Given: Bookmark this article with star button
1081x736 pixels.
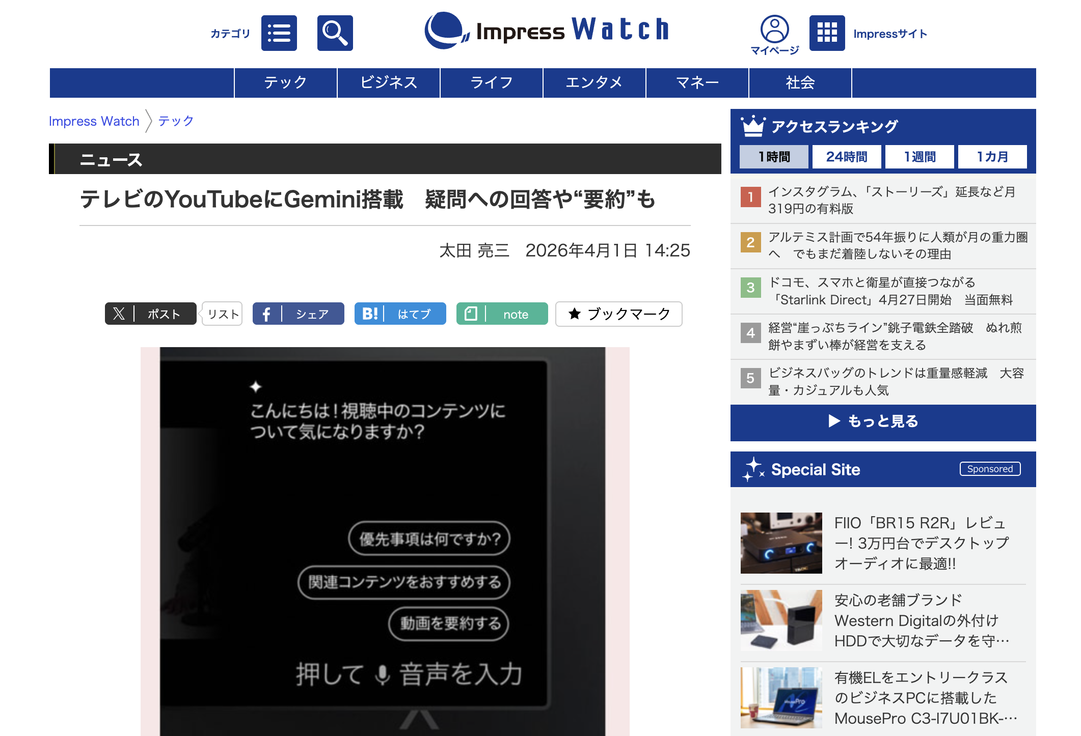Looking at the screenshot, I should 618,314.
